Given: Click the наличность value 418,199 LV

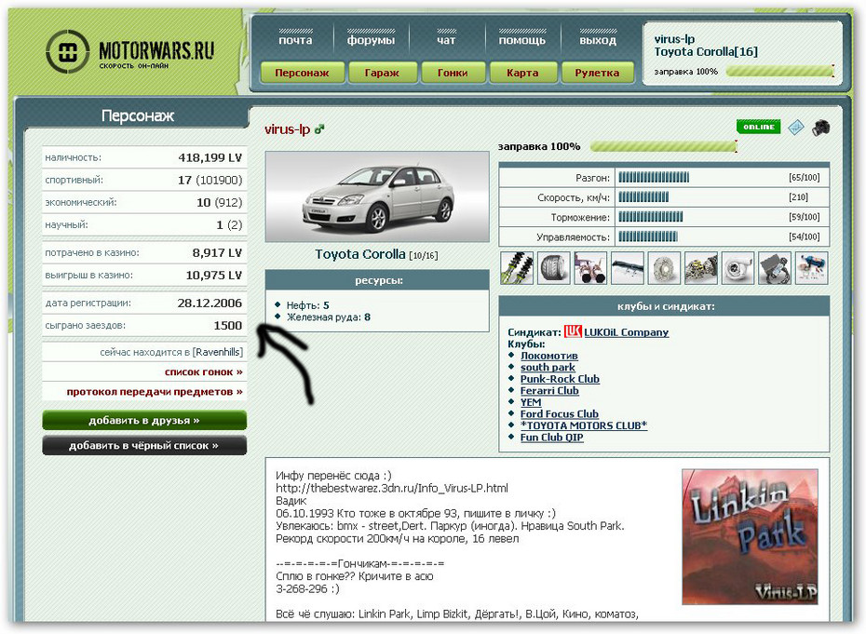Looking at the screenshot, I should click(210, 157).
